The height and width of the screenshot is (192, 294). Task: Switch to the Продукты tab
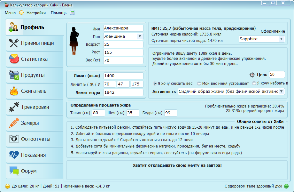coord(35,75)
